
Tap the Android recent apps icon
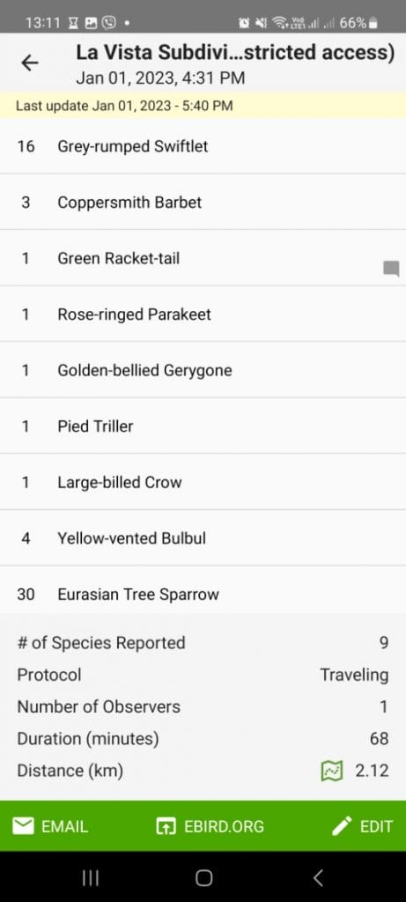click(91, 877)
